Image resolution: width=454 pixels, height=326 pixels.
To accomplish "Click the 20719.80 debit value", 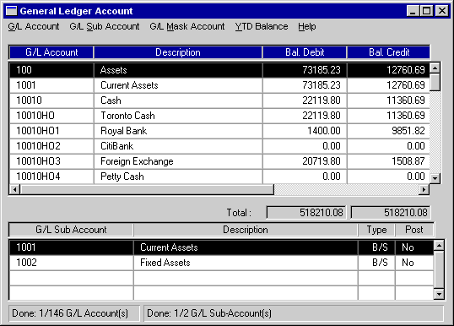I will tap(305, 161).
